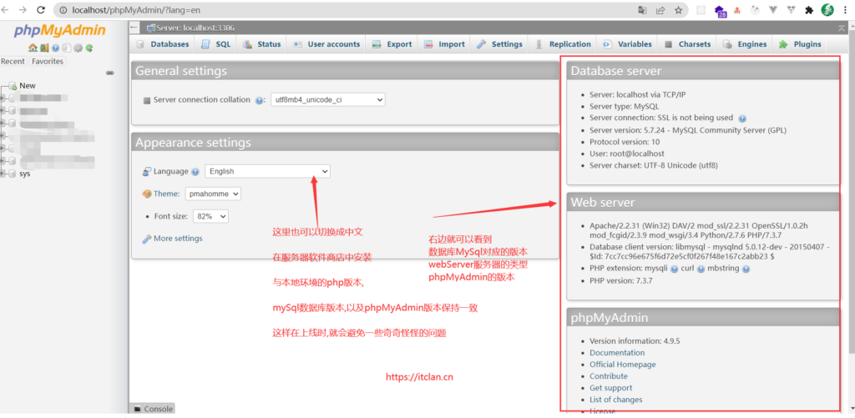Collapse the navigation panel arrow button
The image size is (855, 418).
click(x=134, y=28)
